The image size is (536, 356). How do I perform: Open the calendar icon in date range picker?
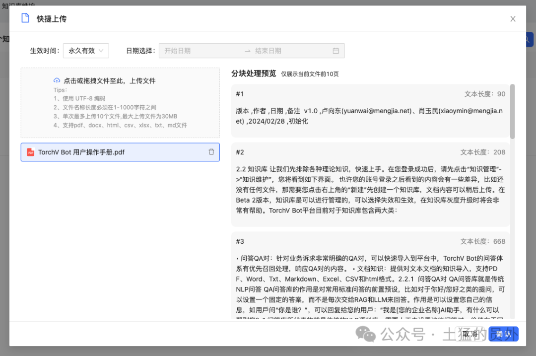point(335,51)
